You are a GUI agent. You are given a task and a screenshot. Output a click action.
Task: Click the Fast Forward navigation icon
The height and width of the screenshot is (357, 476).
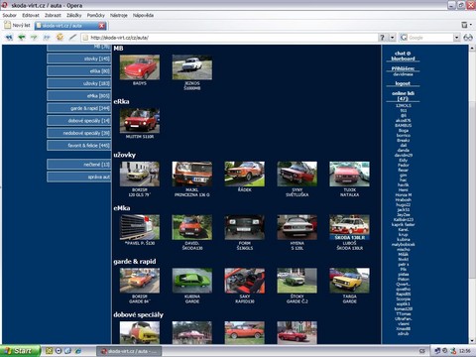point(47,38)
